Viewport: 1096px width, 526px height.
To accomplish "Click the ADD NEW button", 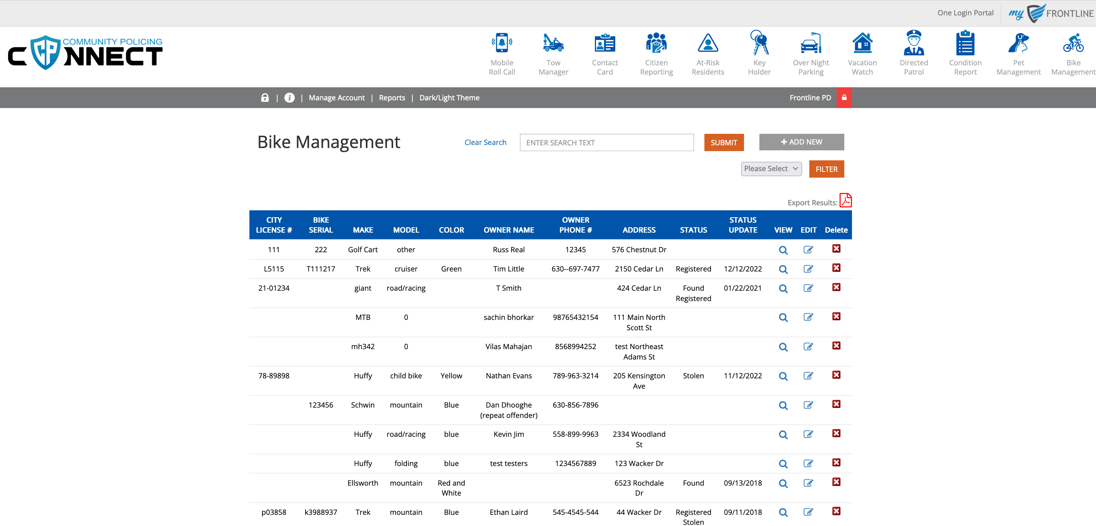I will [801, 142].
